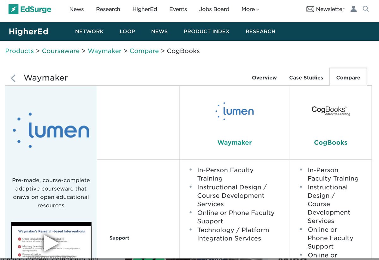Open the Waymaker product link in the table
Screen dimensions: 379x260
[x=235, y=143]
